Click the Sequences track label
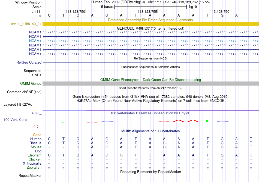 coord(32,71)
